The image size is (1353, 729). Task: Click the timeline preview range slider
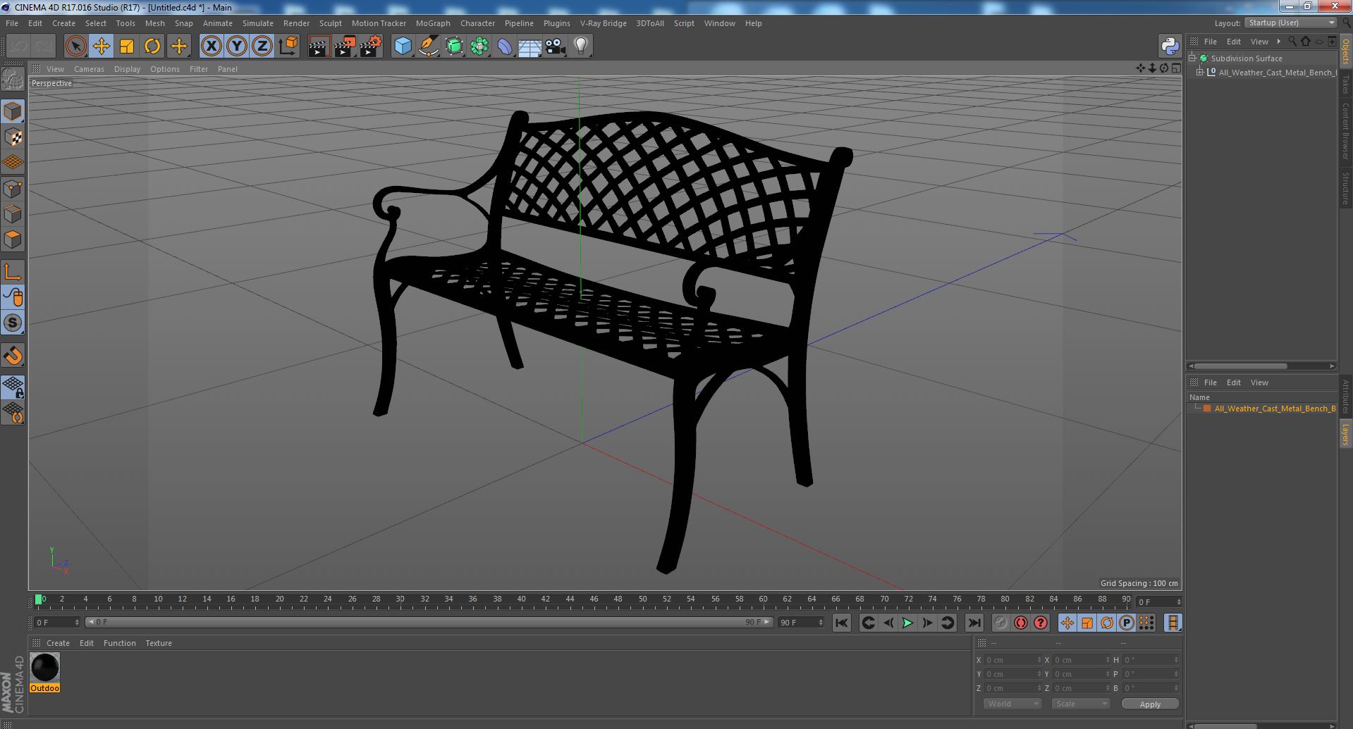pyautogui.click(x=428, y=623)
